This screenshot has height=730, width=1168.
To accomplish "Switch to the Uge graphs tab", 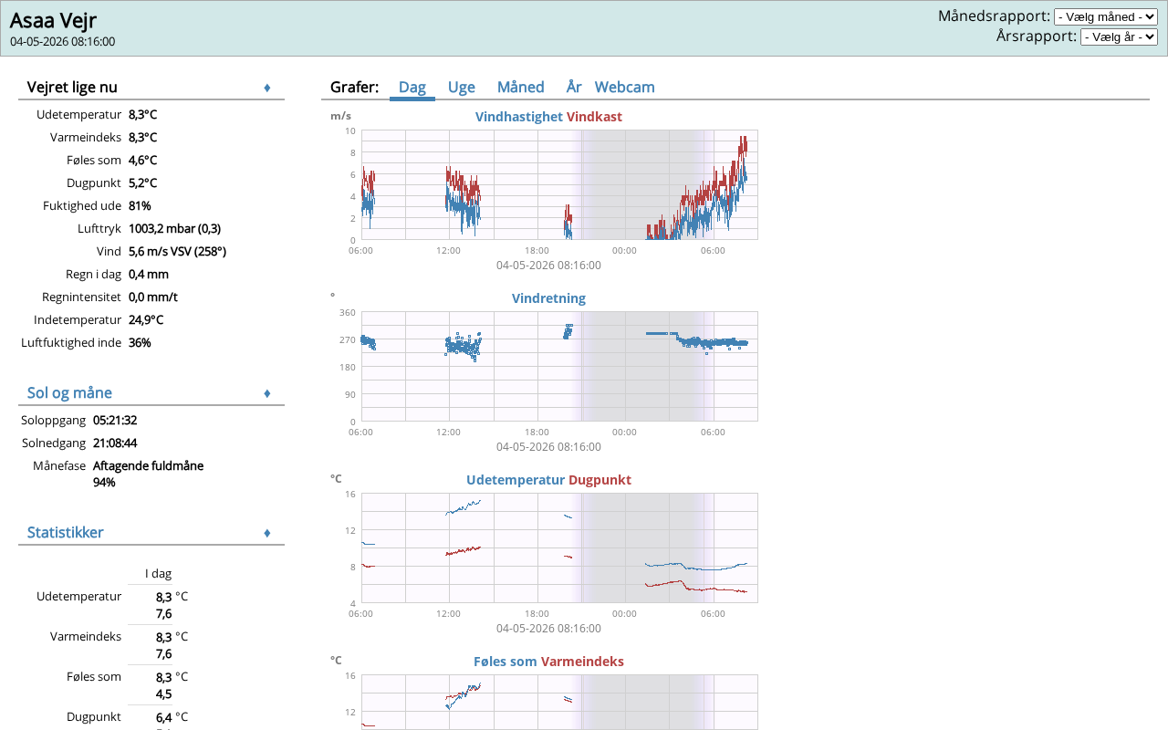I will [x=462, y=88].
